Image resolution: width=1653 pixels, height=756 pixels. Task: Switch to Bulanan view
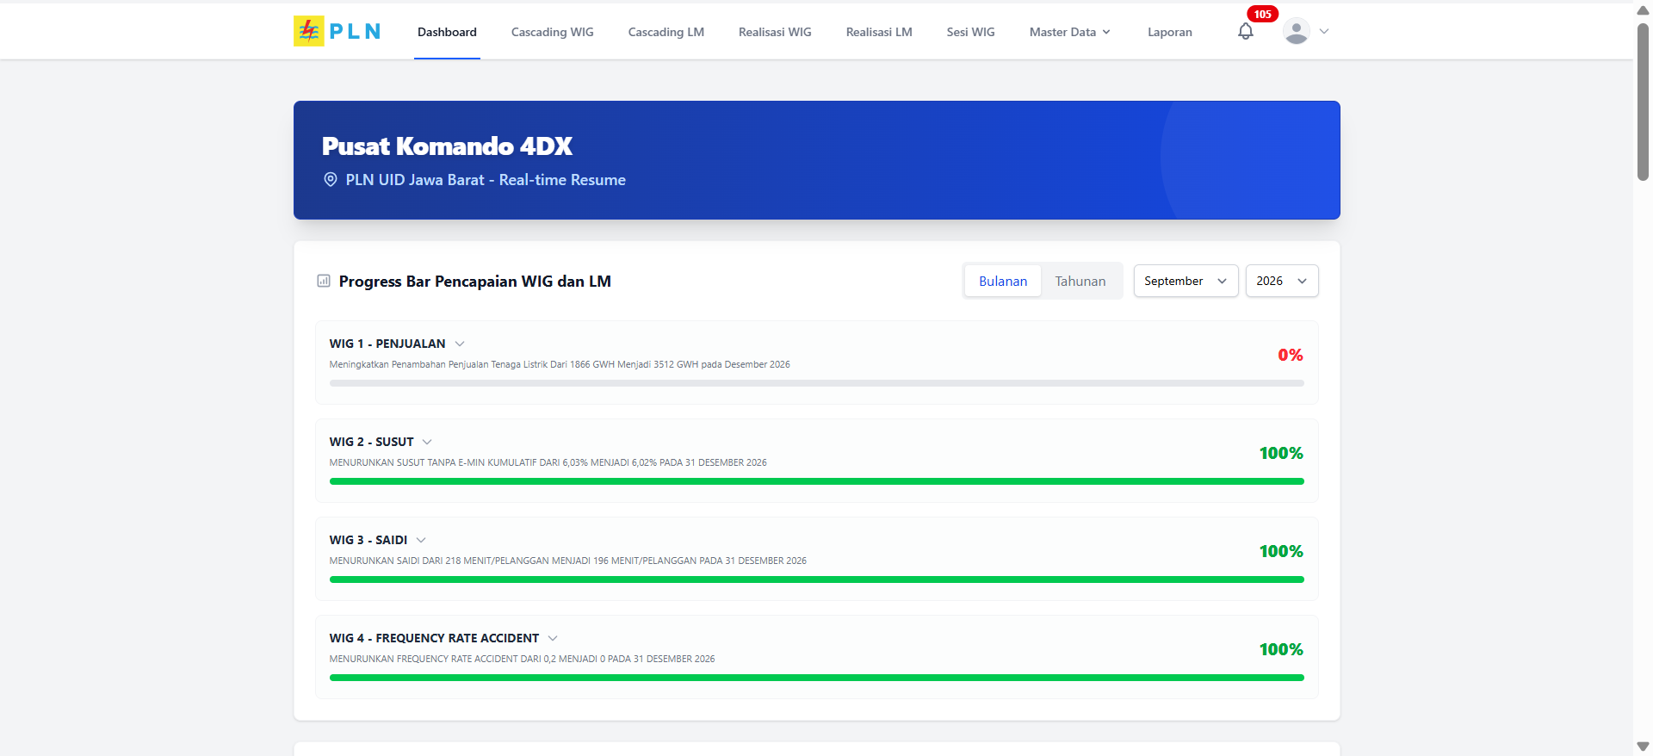pyautogui.click(x=1002, y=282)
